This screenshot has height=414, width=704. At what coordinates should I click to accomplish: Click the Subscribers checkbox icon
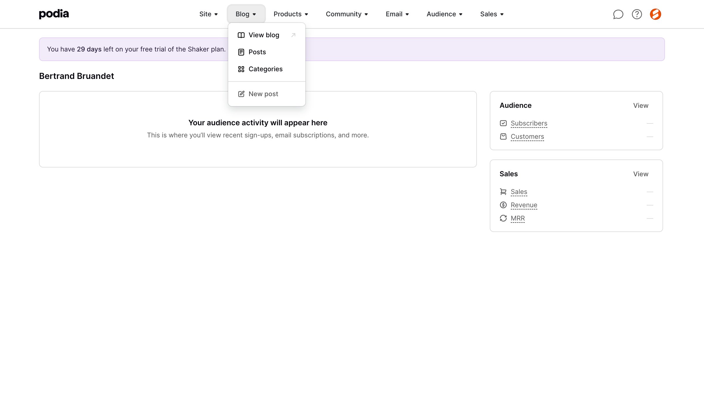pyautogui.click(x=503, y=123)
